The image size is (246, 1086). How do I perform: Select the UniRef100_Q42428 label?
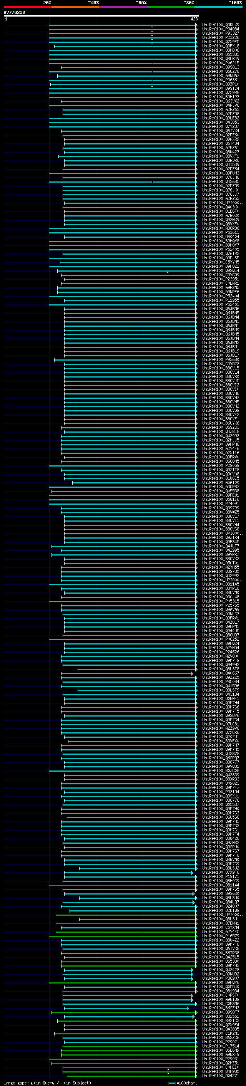[x=220, y=970]
